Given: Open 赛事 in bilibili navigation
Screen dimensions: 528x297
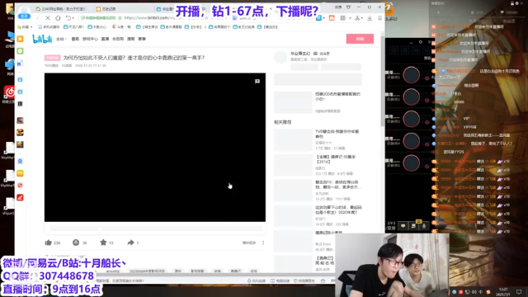Looking at the screenshot, I should click(x=142, y=39).
